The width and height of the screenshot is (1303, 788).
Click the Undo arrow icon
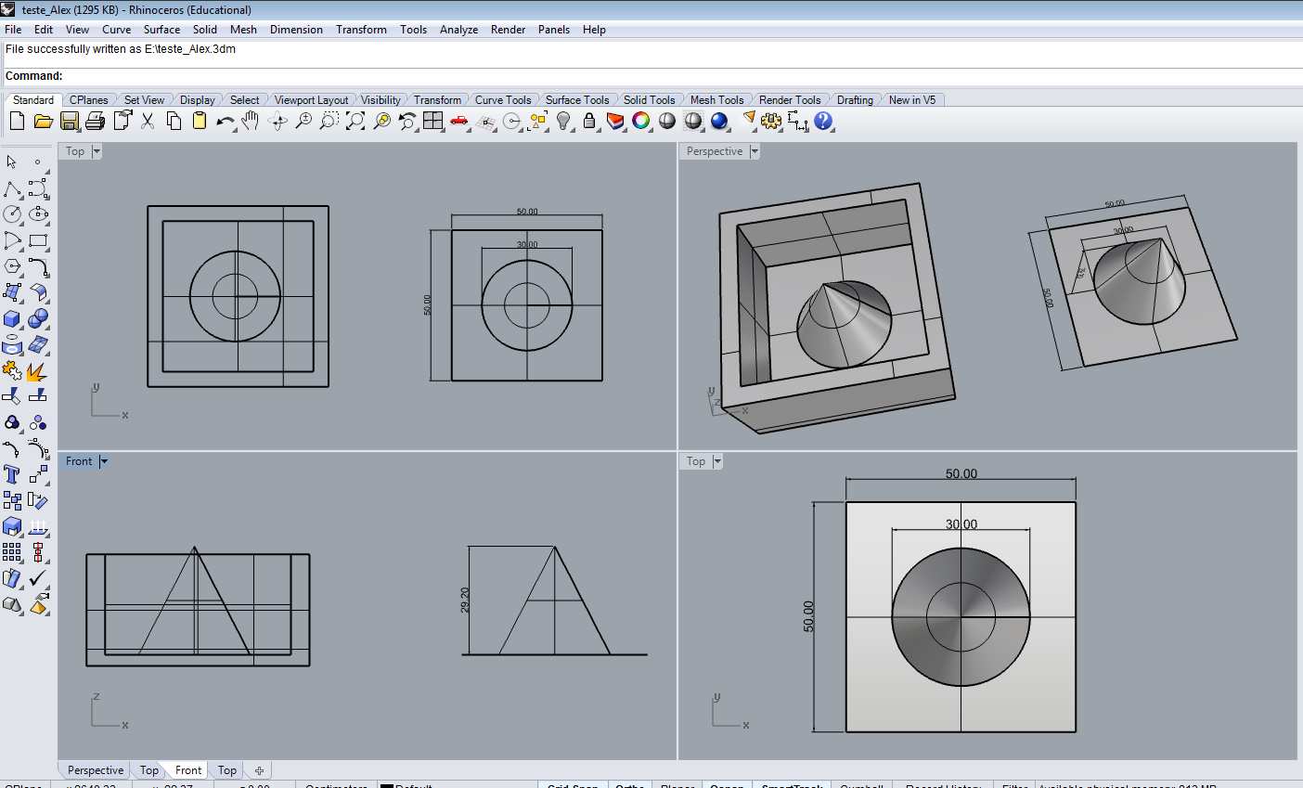tap(225, 121)
